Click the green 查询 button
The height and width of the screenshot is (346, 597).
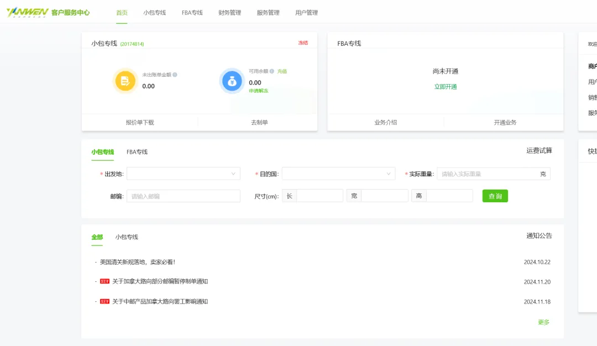(495, 196)
